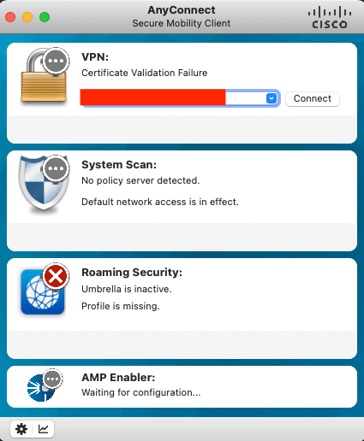Click the pending badge on AMP Enabler

(x=52, y=379)
